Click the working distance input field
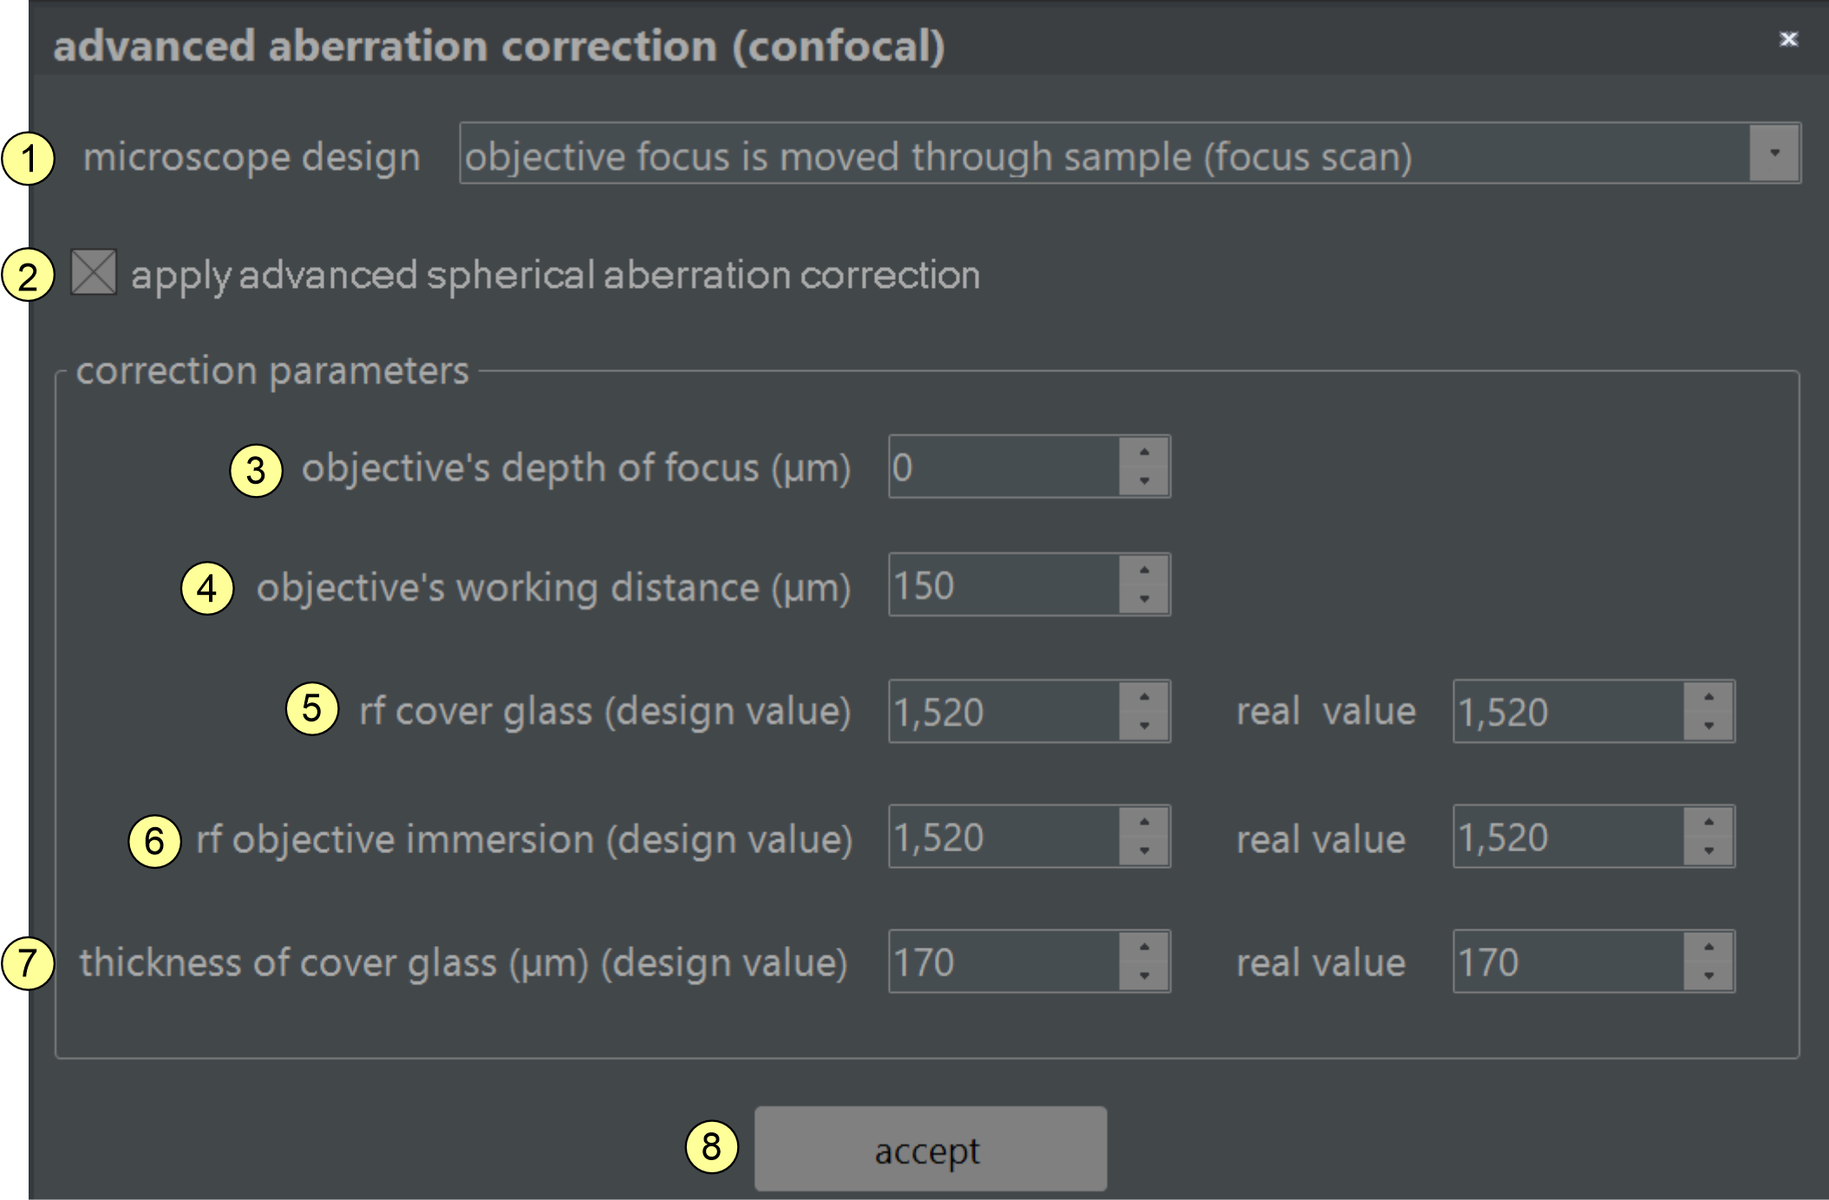 pos(1003,585)
